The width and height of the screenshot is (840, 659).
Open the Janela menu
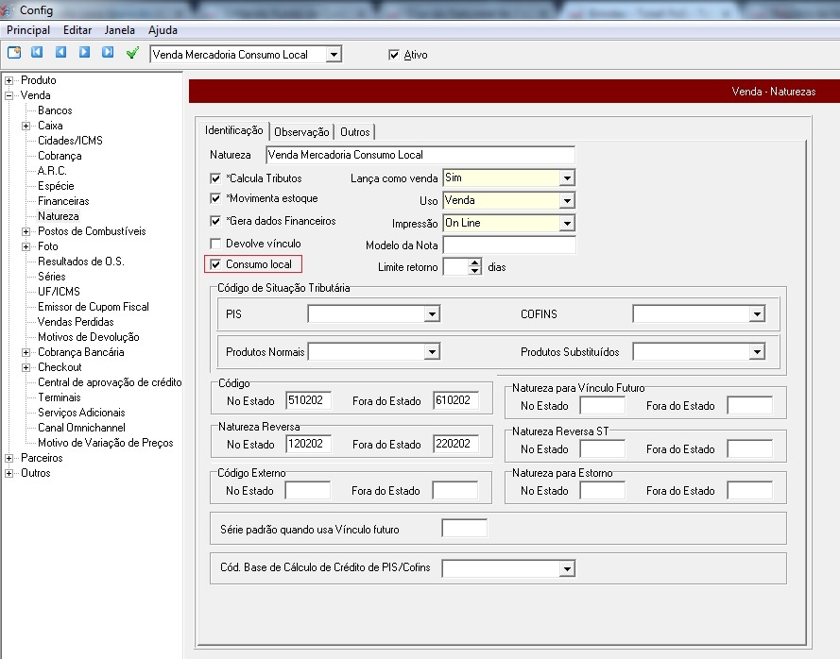(x=119, y=30)
